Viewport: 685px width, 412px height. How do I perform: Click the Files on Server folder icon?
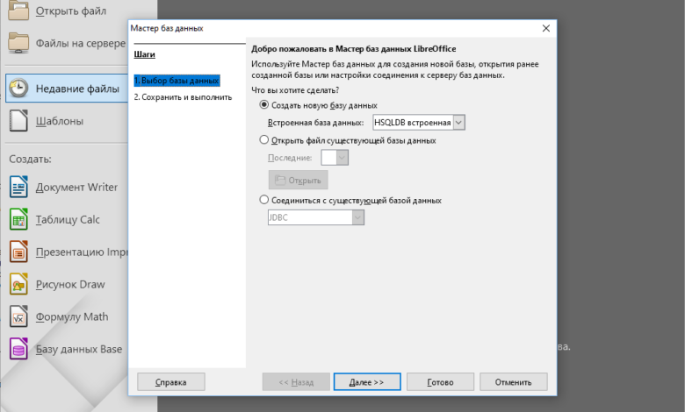[x=19, y=41]
